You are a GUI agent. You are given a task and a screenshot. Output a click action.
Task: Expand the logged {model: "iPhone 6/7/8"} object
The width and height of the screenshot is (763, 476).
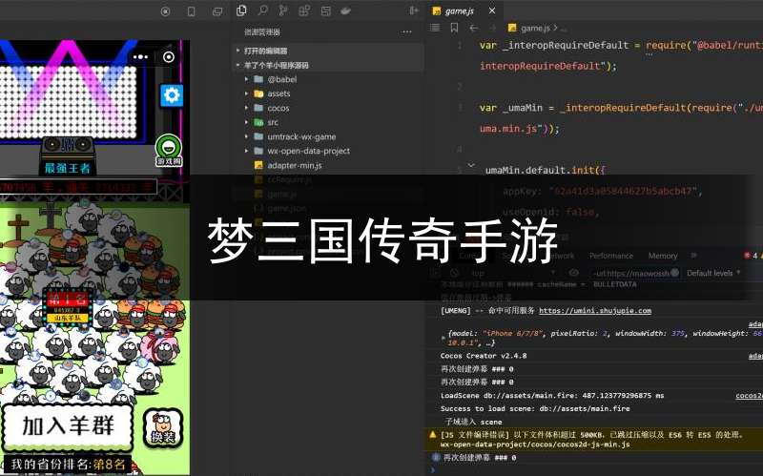443,337
